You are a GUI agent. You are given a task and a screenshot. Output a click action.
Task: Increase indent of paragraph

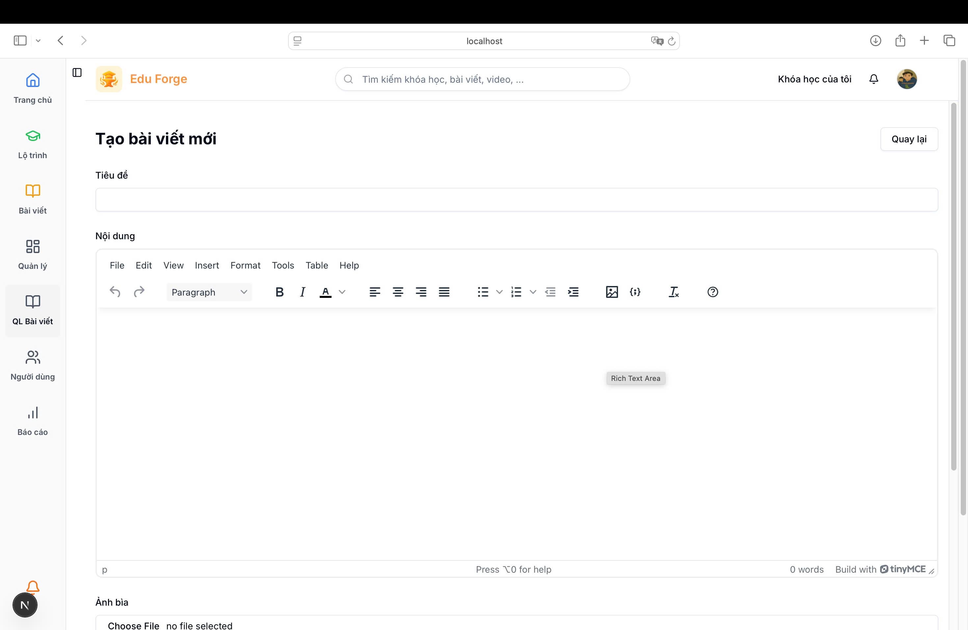pyautogui.click(x=574, y=292)
